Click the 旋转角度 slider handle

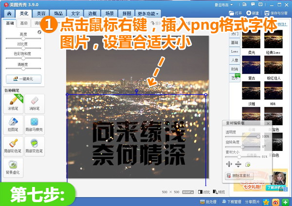point(242,147)
